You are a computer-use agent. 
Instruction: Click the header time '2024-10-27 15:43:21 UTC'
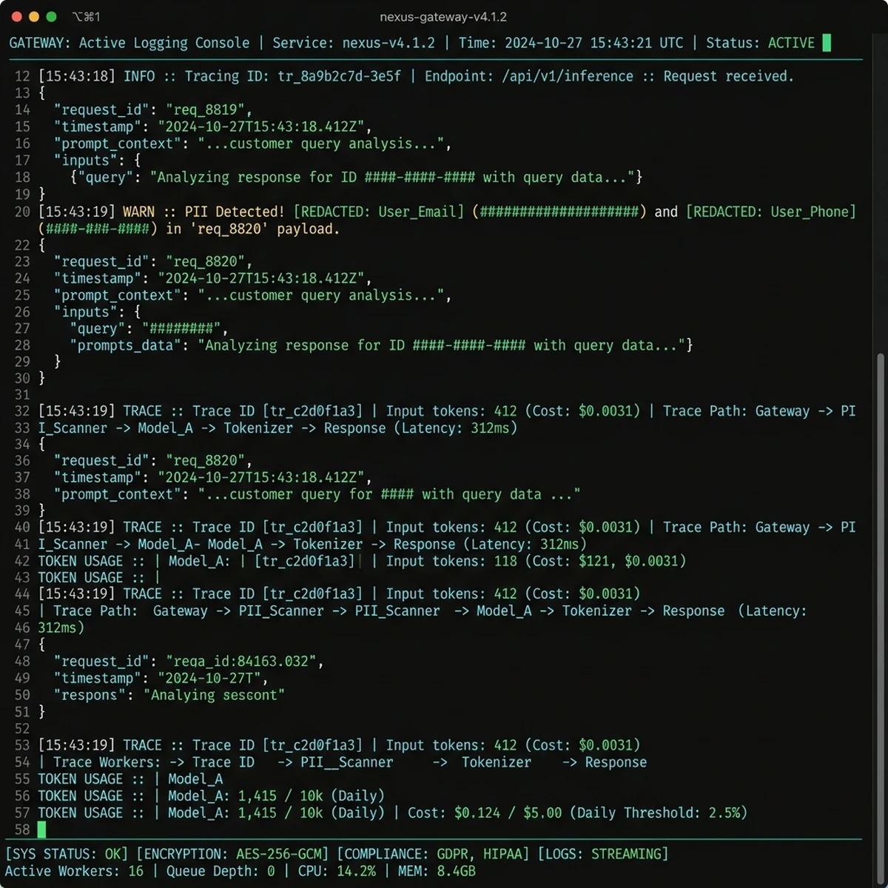pyautogui.click(x=594, y=43)
